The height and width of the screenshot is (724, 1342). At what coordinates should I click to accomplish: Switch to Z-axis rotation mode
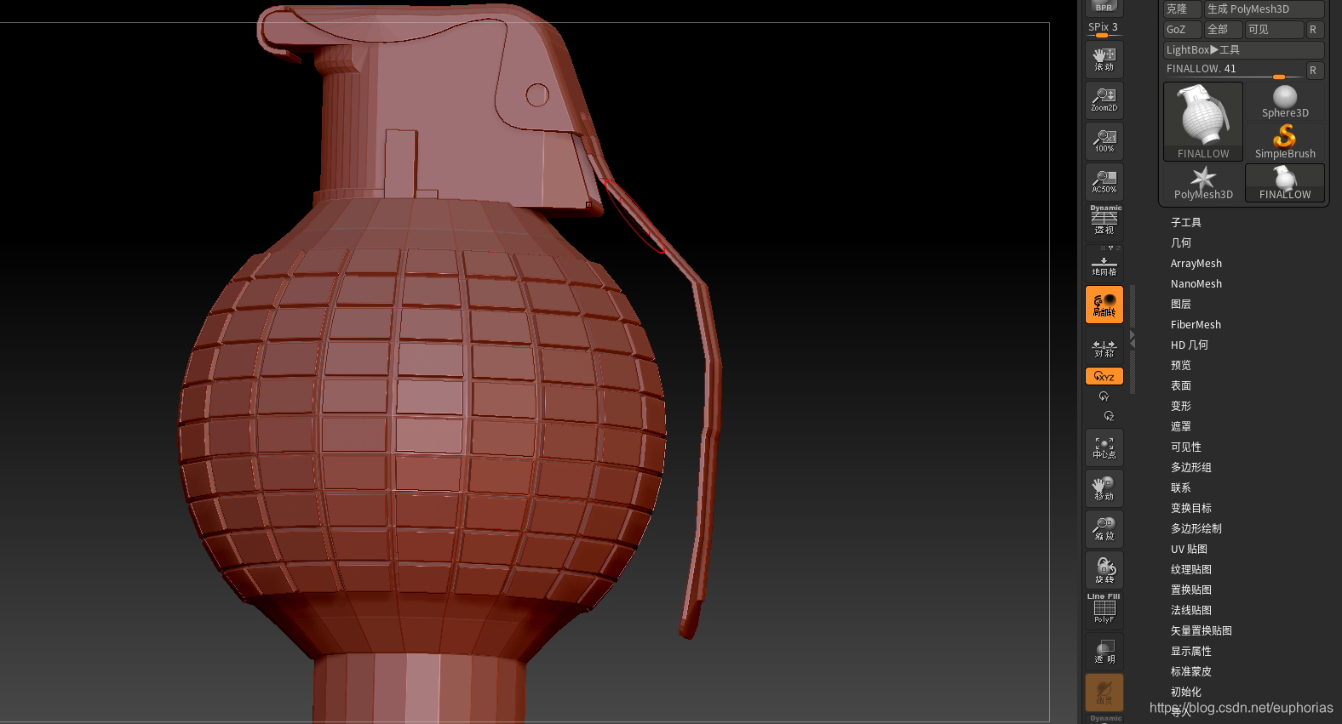(x=1109, y=416)
